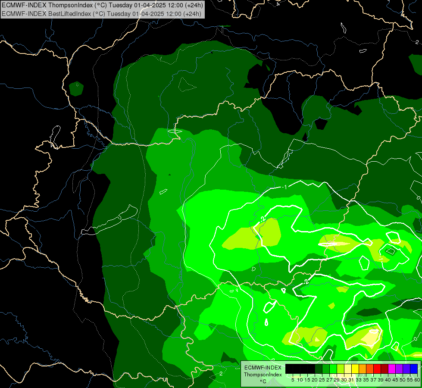
Task: Click the legend tick value 45
Action: 395,380
